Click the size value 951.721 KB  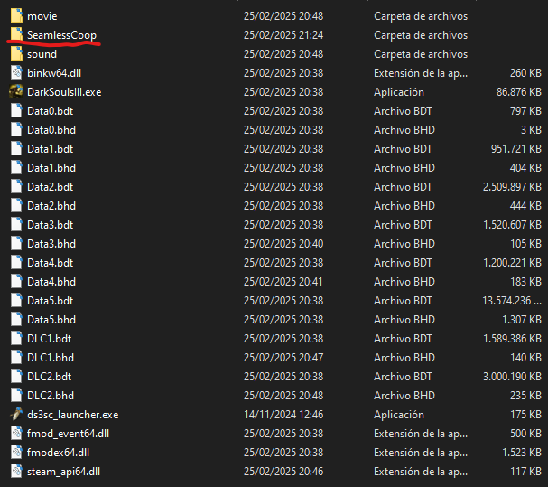click(x=516, y=149)
